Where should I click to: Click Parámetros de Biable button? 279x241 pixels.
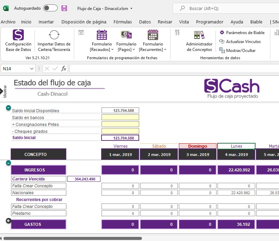coord(242,33)
